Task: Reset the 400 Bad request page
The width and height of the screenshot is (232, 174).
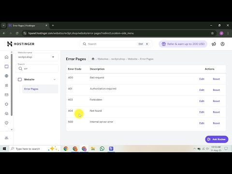Action: tap(216, 79)
